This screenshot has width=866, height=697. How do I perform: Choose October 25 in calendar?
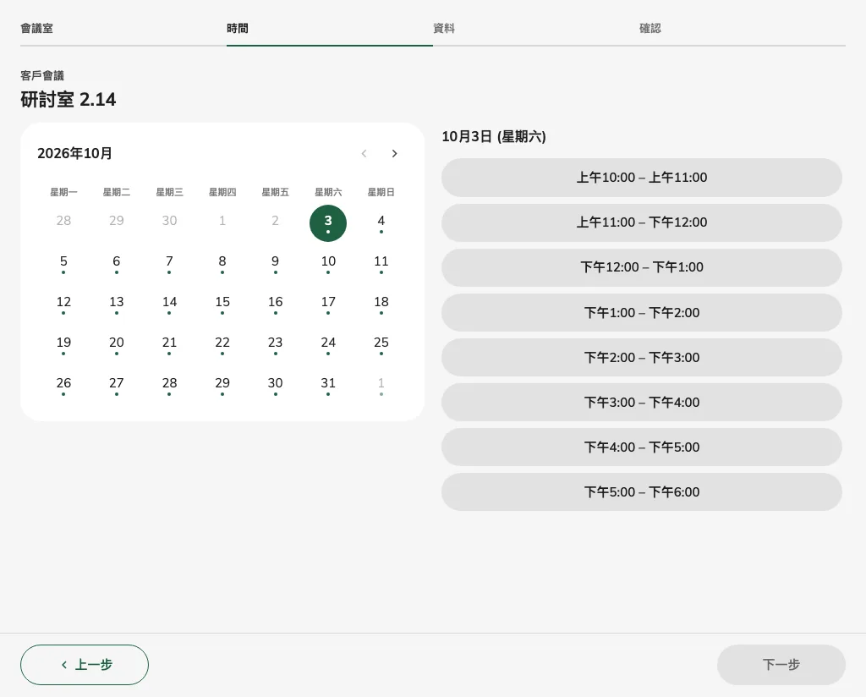[x=381, y=344]
